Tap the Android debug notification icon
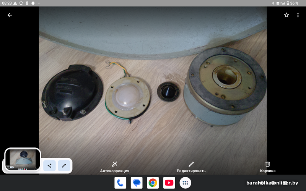The height and width of the screenshot is (191, 306). 33,3
